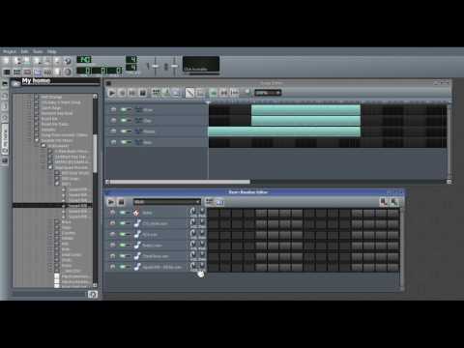Open the Help menu
The width and height of the screenshot is (464, 348).
pos(52,51)
